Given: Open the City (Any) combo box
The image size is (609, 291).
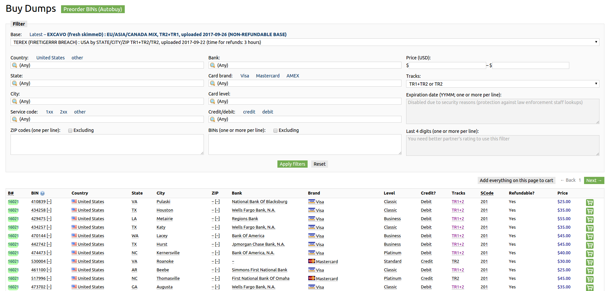Looking at the screenshot, I should coord(107,101).
